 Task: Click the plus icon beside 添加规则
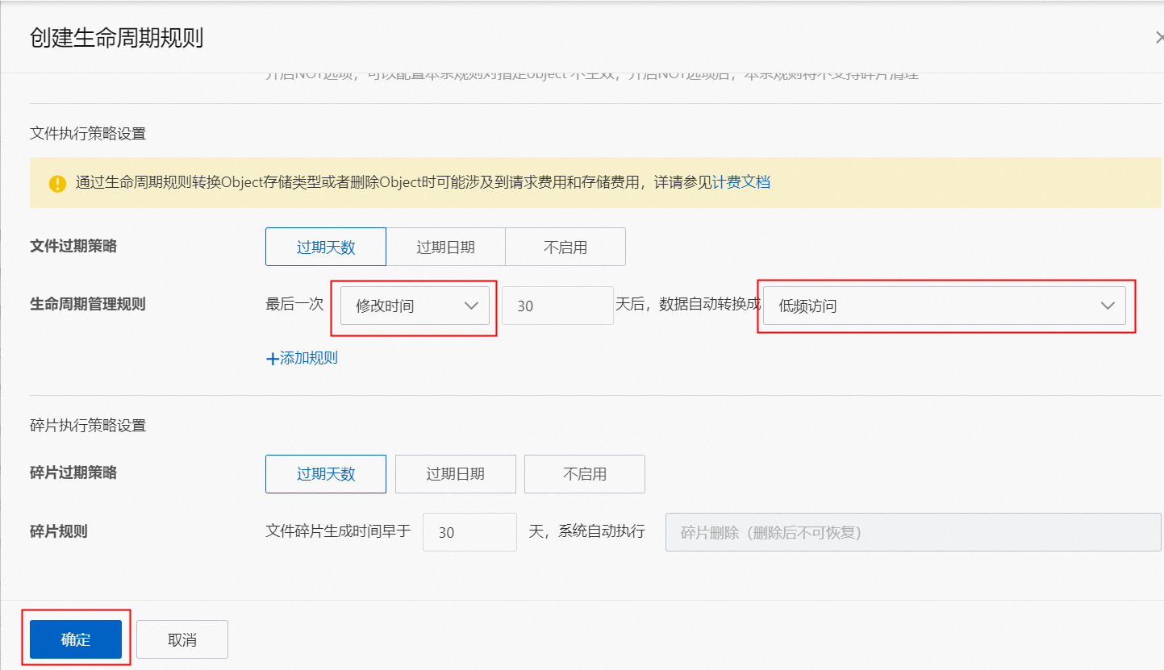click(272, 359)
